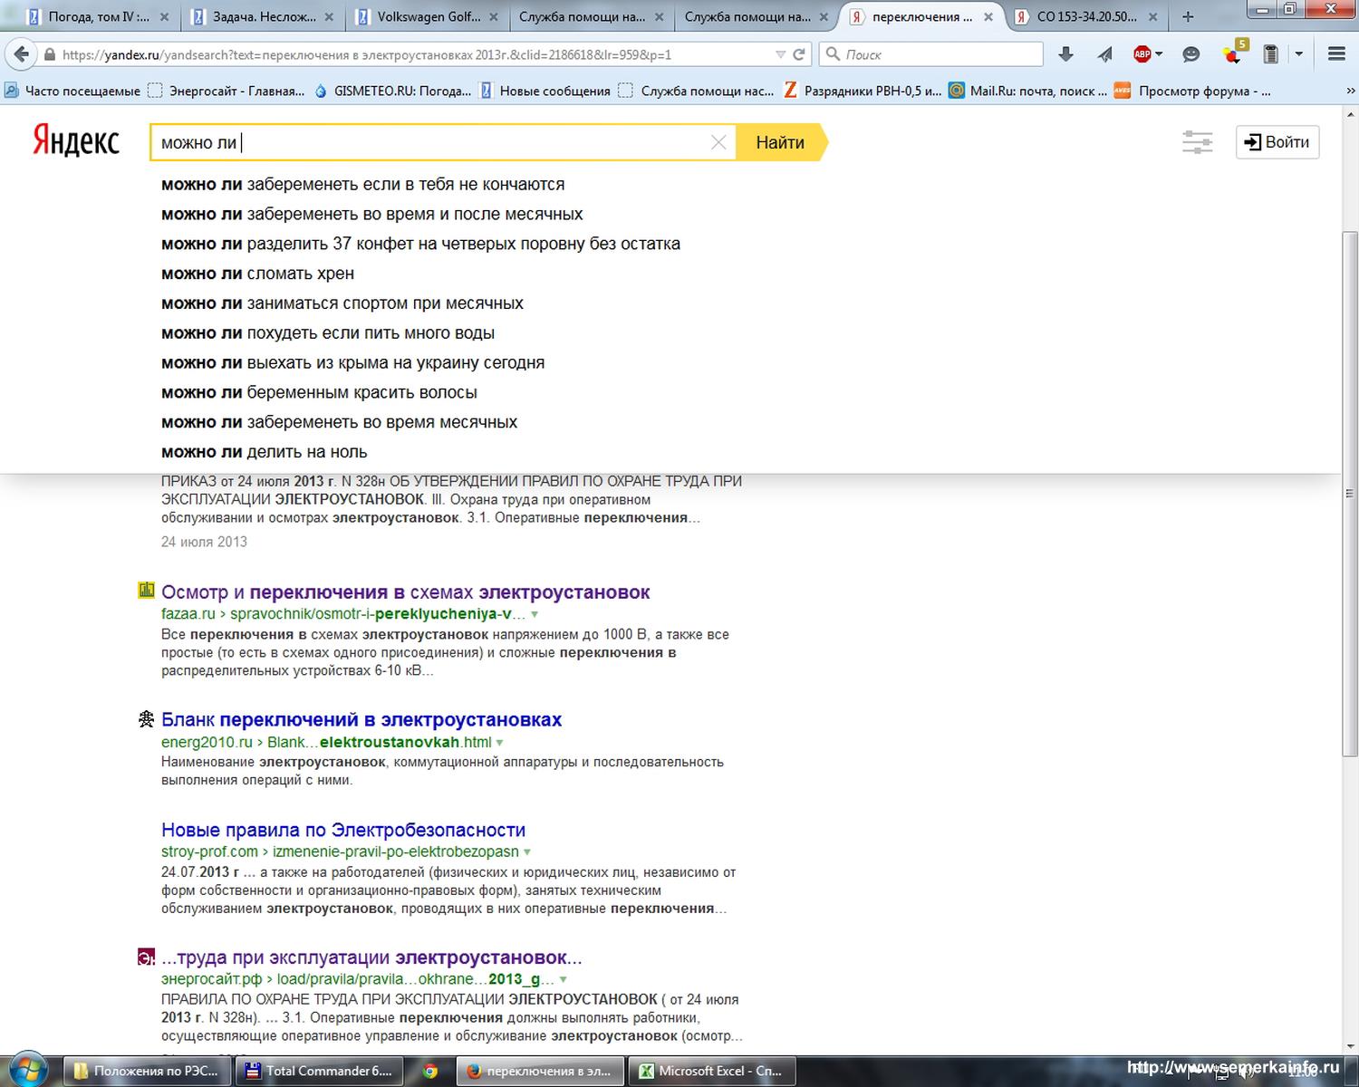The width and height of the screenshot is (1359, 1087).
Task: Reload the page with the refresh icon
Action: tap(799, 54)
